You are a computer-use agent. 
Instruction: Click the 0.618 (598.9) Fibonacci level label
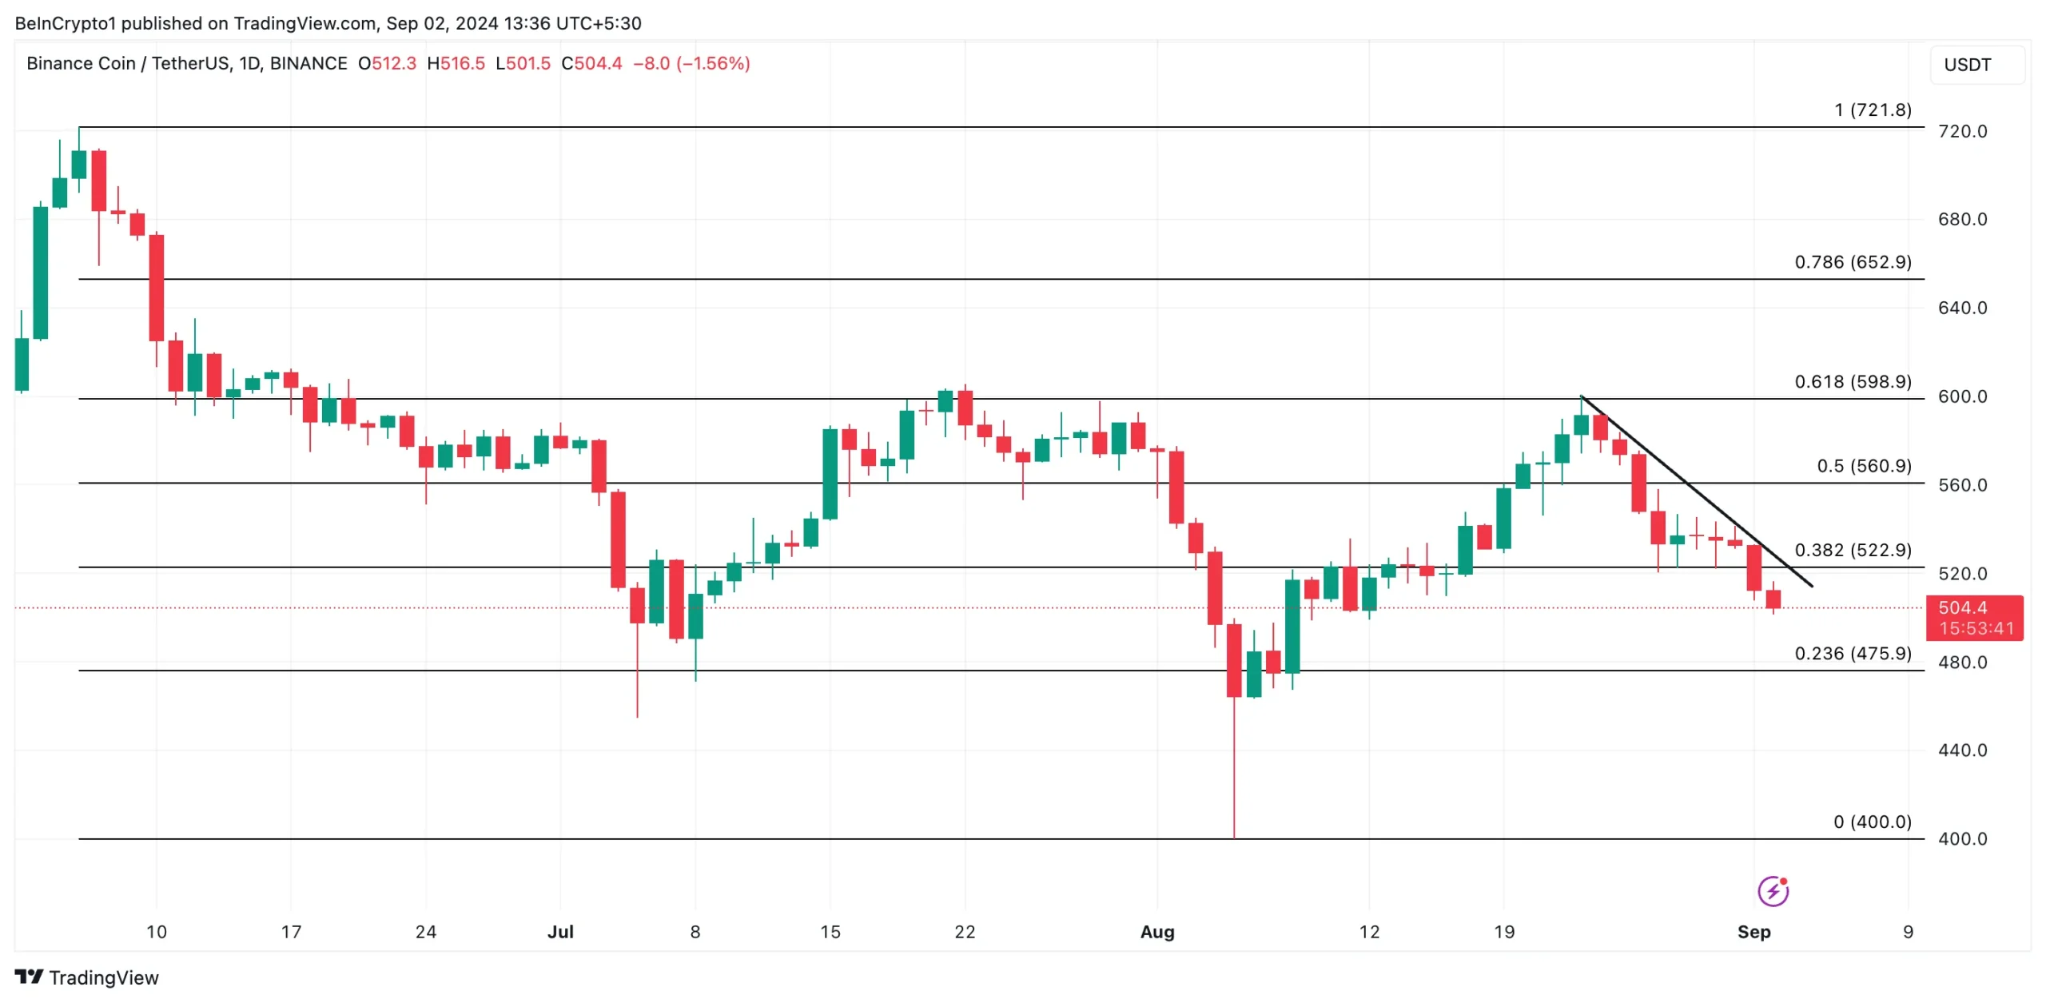pos(1853,382)
